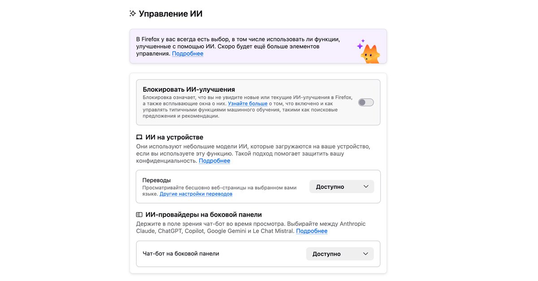Viewport: 538px width, 281px height.
Task: Open the "Доступно" dropdown for Переводы
Action: point(342,186)
